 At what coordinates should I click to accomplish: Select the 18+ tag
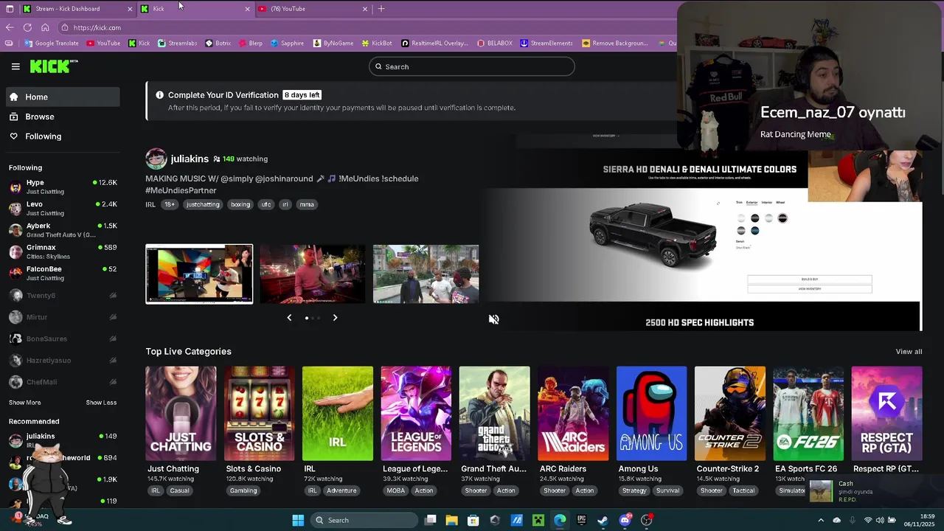(170, 204)
